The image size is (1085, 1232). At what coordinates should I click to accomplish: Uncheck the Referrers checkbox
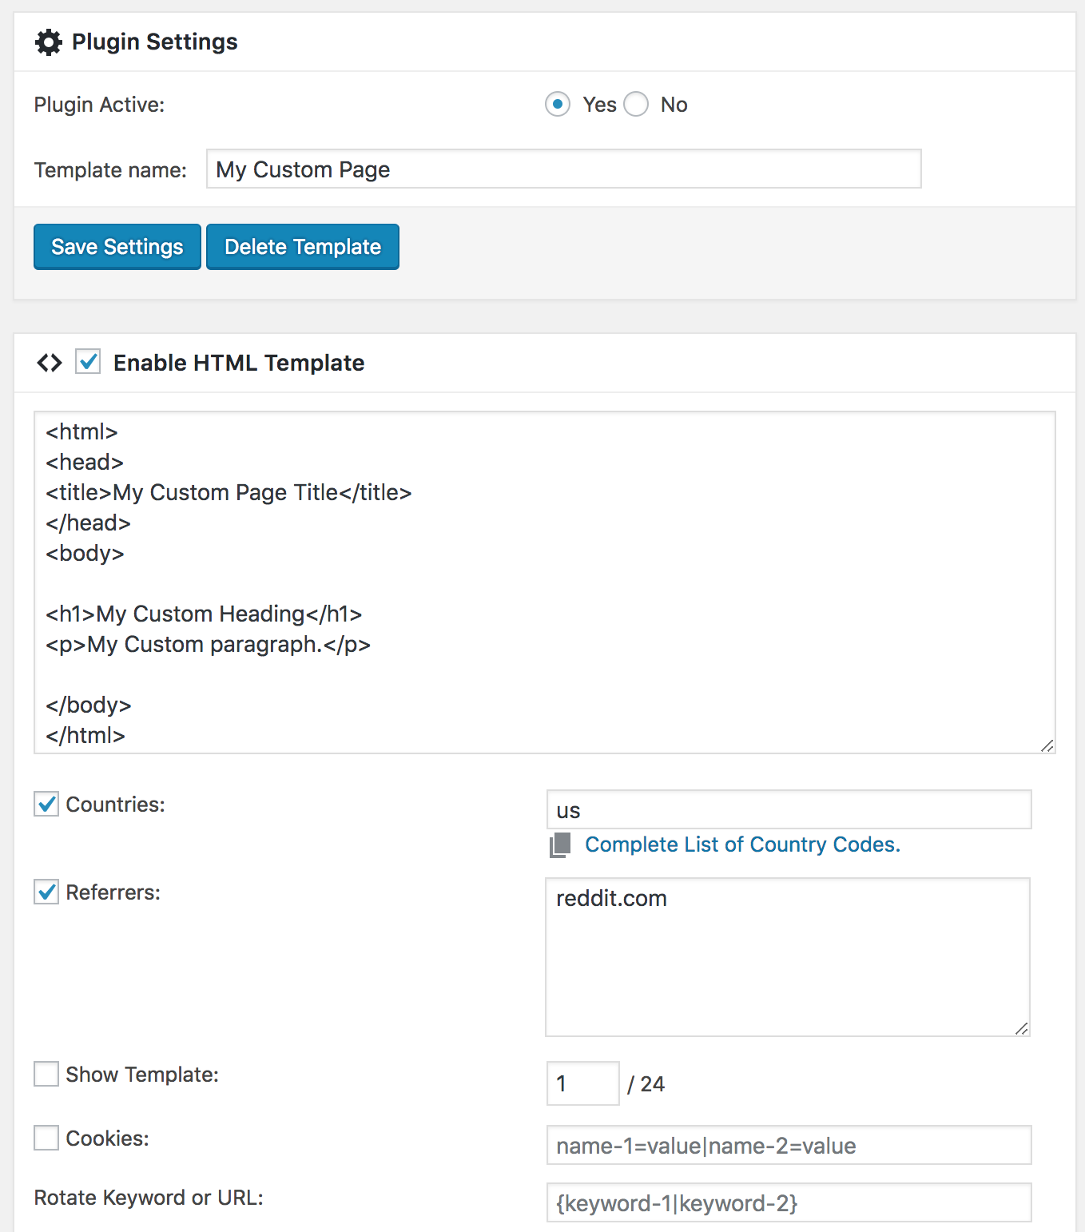tap(46, 892)
